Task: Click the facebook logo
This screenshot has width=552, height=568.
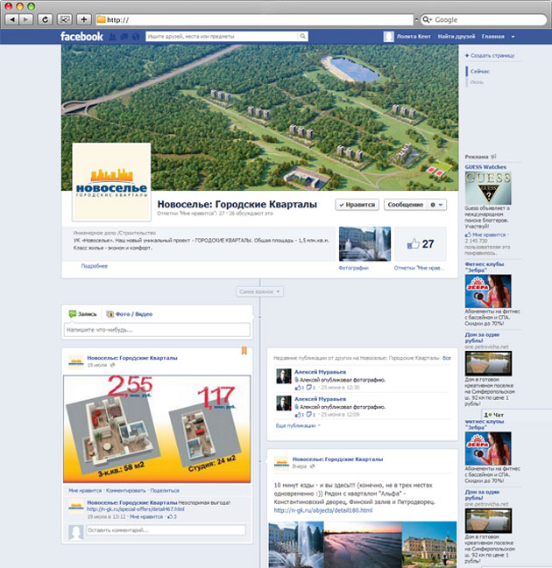Action: click(x=81, y=37)
